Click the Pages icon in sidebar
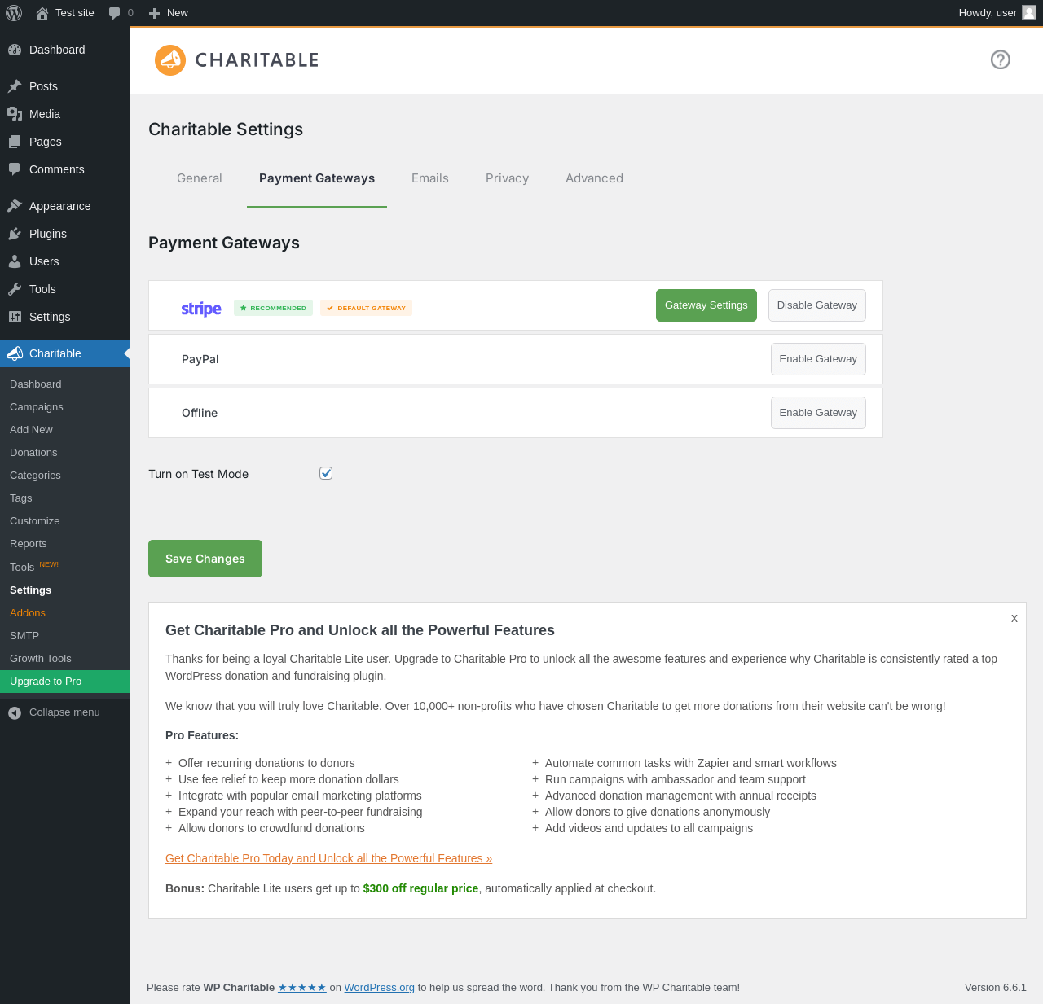Image resolution: width=1043 pixels, height=1004 pixels. point(15,142)
